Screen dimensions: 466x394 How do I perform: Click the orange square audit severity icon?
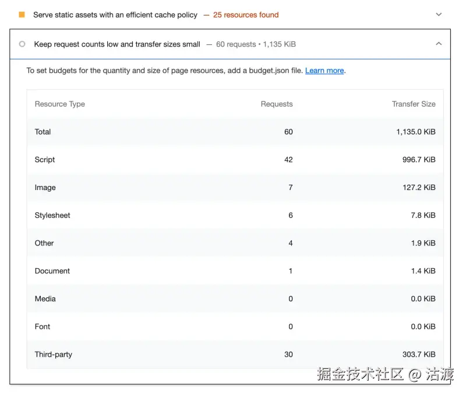pyautogui.click(x=22, y=15)
